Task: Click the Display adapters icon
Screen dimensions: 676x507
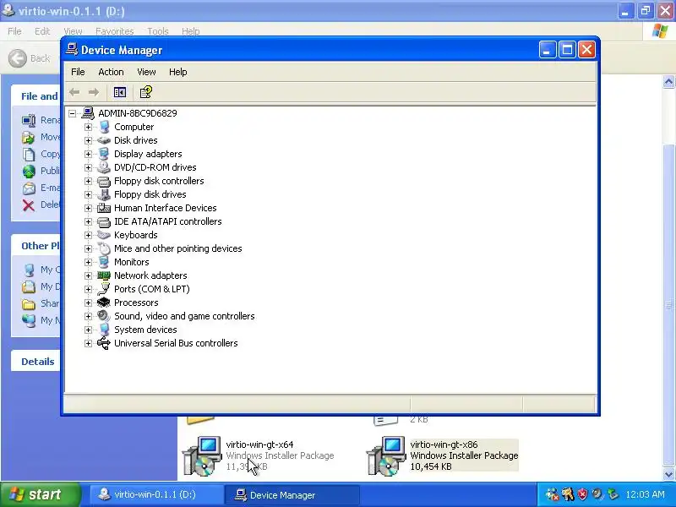Action: [104, 154]
